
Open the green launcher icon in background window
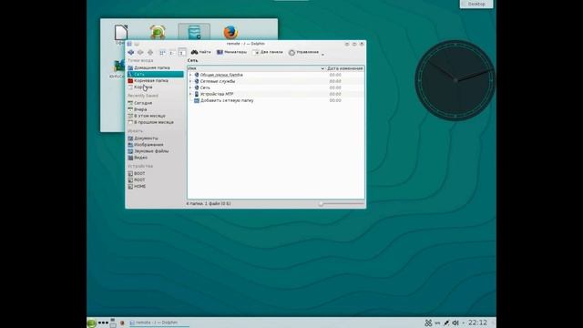[158, 33]
